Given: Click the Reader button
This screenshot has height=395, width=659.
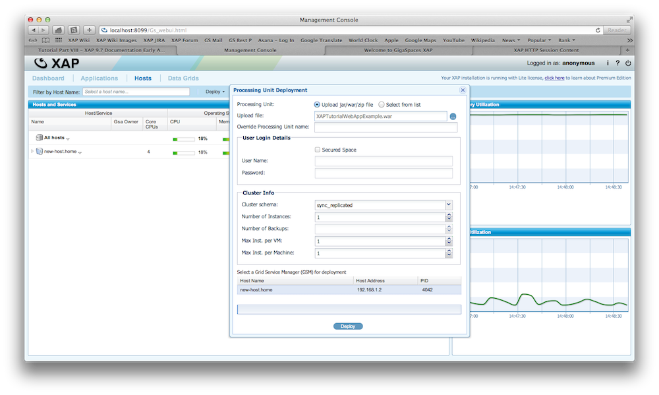Looking at the screenshot, I should click(x=617, y=30).
